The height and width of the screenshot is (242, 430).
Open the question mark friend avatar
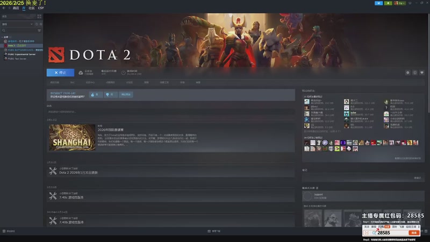coord(386,108)
